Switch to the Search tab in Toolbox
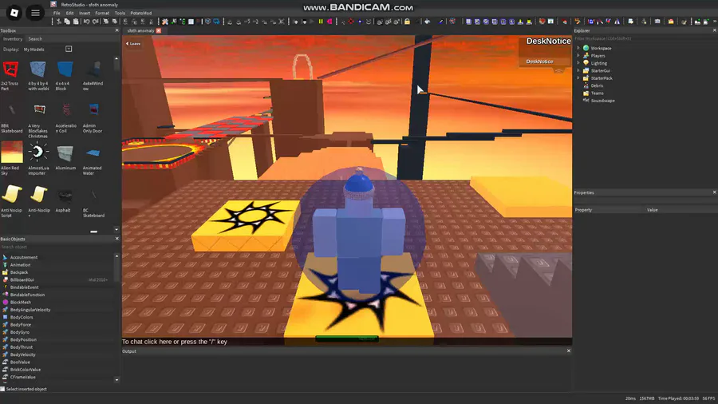 pos(35,39)
